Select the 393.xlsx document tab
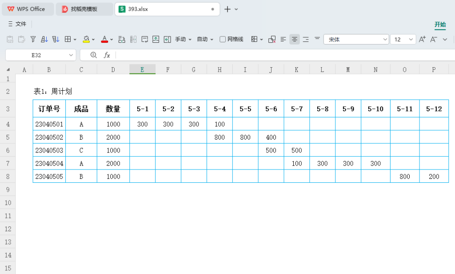 (x=167, y=9)
